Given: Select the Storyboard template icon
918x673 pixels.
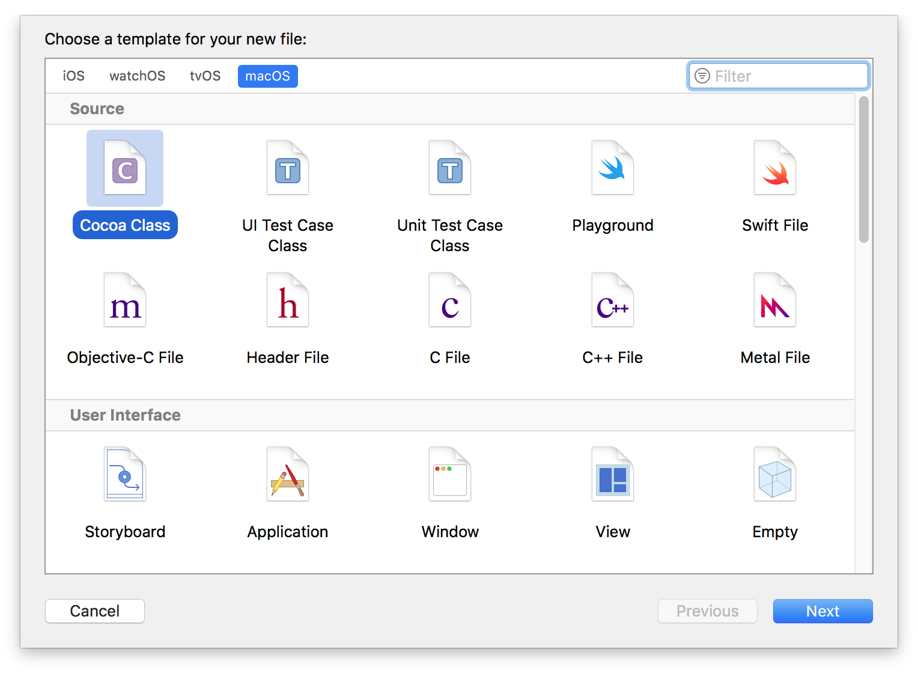Looking at the screenshot, I should click(125, 474).
